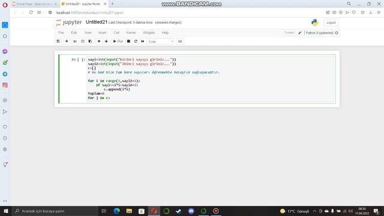Click Python 3 (ipykernel) kernel name
The image size is (384, 216).
pos(319,33)
